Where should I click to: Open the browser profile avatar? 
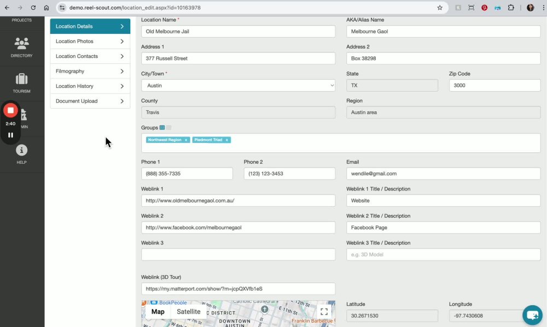(530, 8)
